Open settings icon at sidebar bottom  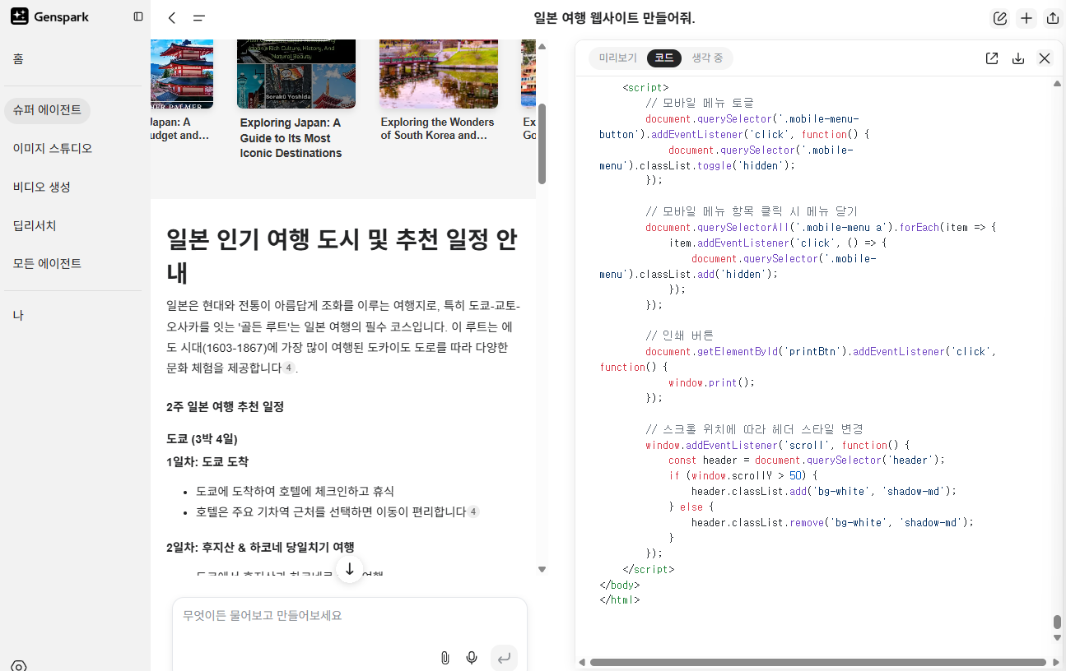(19, 665)
